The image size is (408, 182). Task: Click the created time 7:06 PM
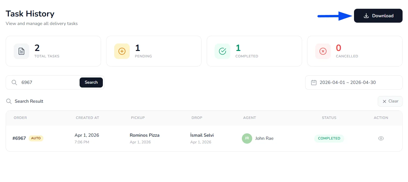click(x=82, y=142)
